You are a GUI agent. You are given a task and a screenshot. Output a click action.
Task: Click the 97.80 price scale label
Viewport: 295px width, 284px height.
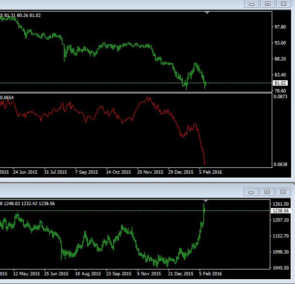(280, 27)
